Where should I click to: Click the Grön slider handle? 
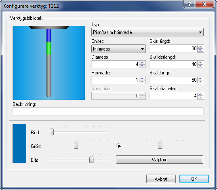pos(76,146)
